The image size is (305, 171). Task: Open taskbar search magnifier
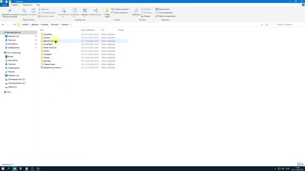[x=9, y=169]
